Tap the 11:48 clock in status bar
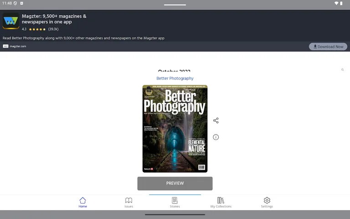The image size is (350, 219). tap(7, 3)
